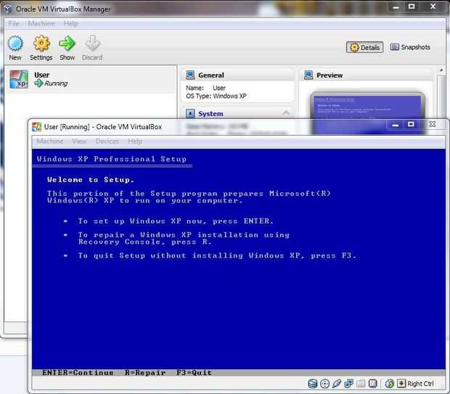Image resolution: width=450 pixels, height=394 pixels.
Task: Open Help menu in VirtualBox Manager
Action: coord(70,23)
